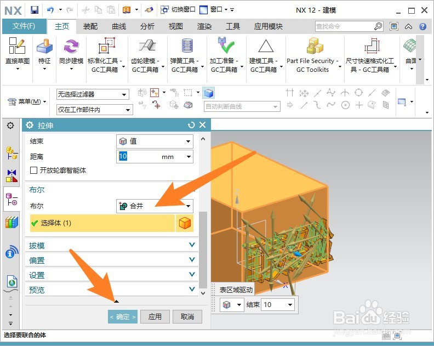Open the Assembly Navigator sidebar icon
The image size is (434, 346).
tap(12, 152)
